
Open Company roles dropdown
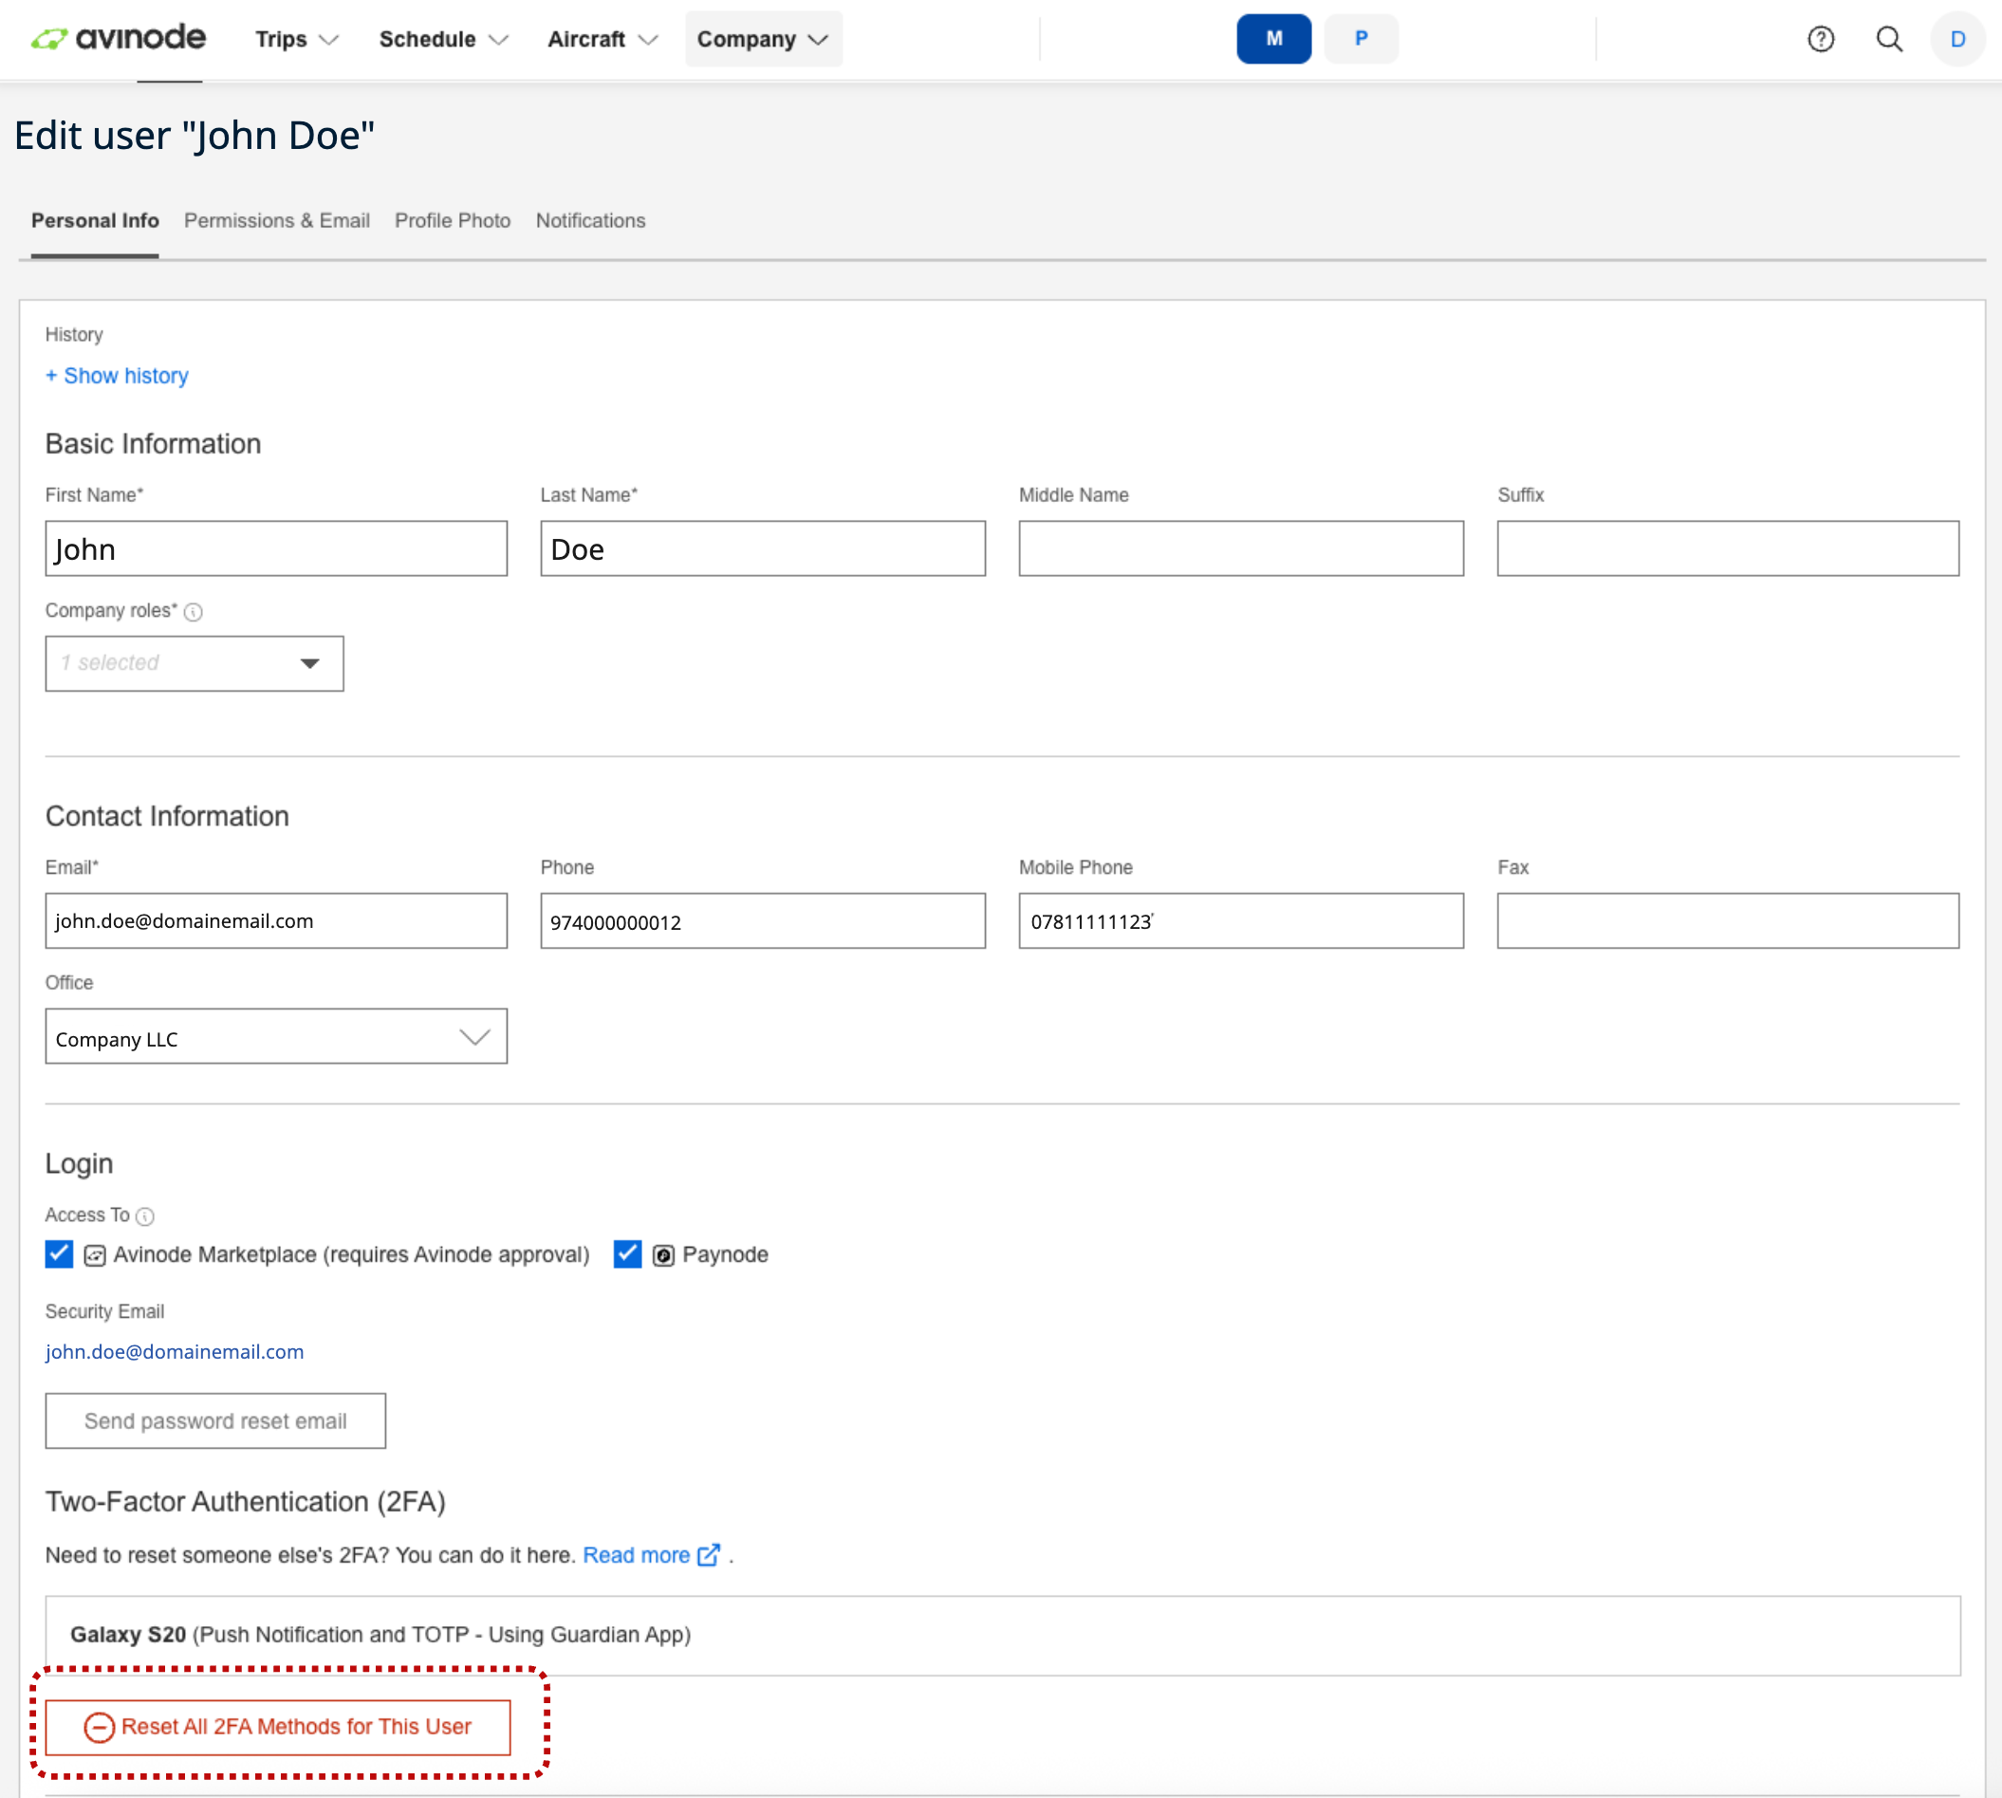pos(194,663)
